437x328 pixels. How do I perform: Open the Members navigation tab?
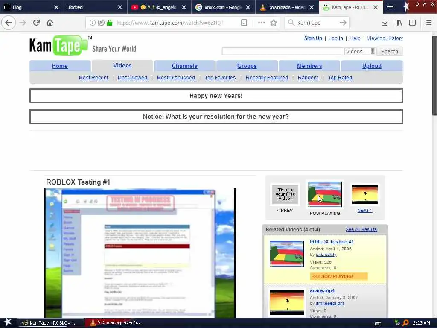(309, 66)
